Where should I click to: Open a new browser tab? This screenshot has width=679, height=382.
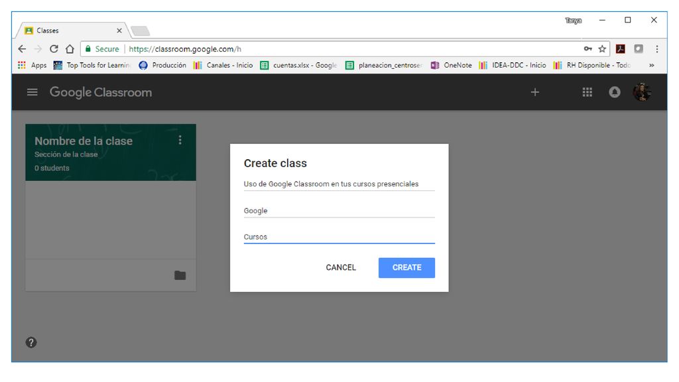point(141,31)
